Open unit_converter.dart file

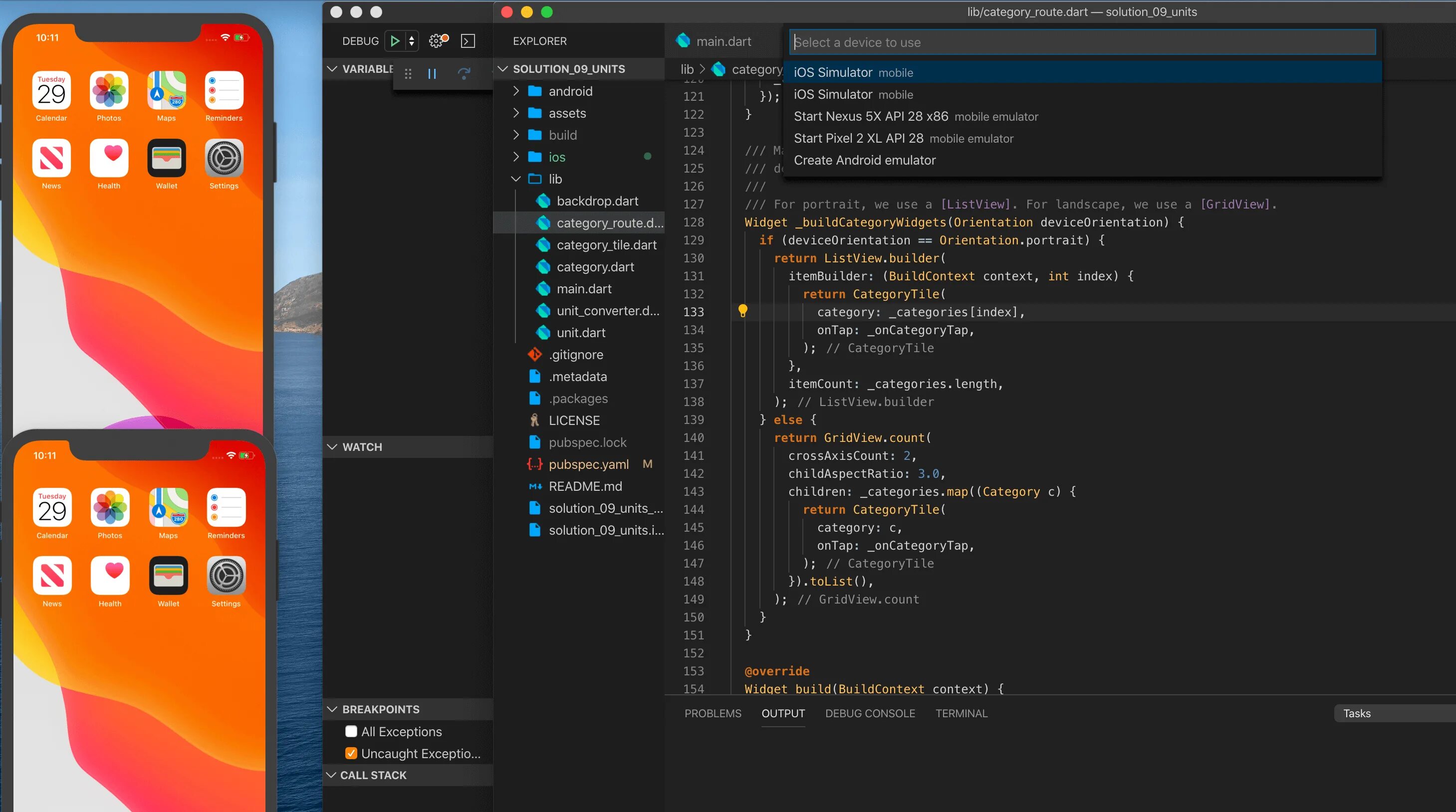click(579, 310)
